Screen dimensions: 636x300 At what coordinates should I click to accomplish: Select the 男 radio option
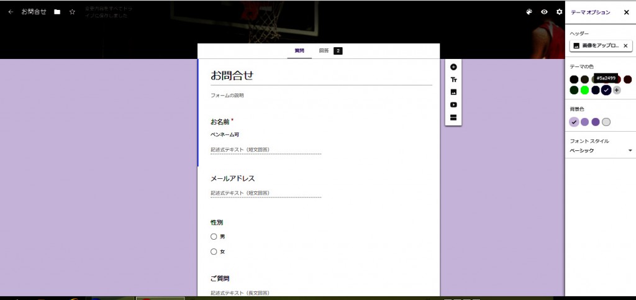click(214, 237)
